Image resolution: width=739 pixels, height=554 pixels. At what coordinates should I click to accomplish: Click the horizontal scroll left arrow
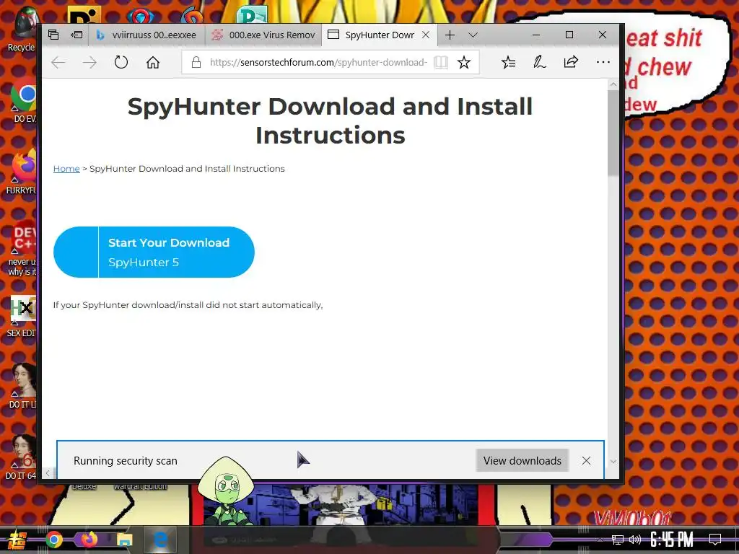click(48, 473)
